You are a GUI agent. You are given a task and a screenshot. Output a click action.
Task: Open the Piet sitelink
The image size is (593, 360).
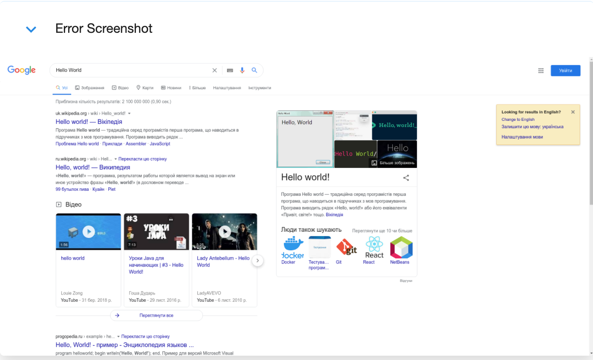tap(112, 189)
